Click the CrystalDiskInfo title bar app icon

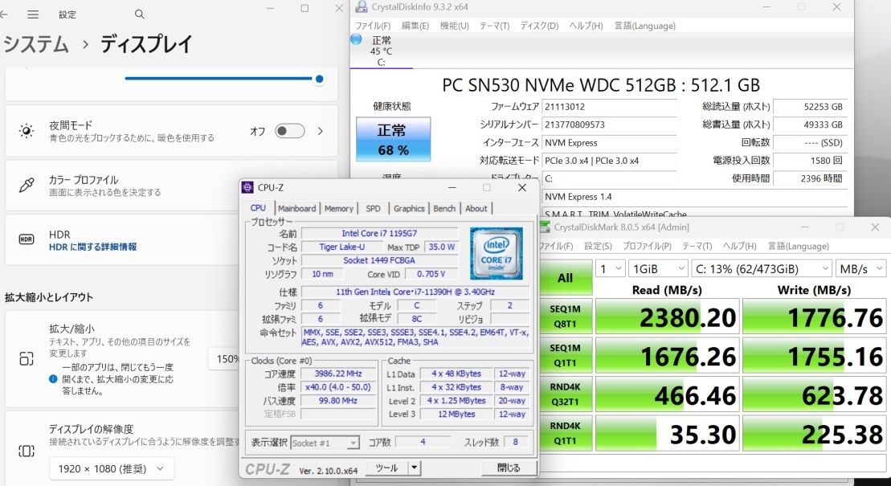click(x=361, y=6)
